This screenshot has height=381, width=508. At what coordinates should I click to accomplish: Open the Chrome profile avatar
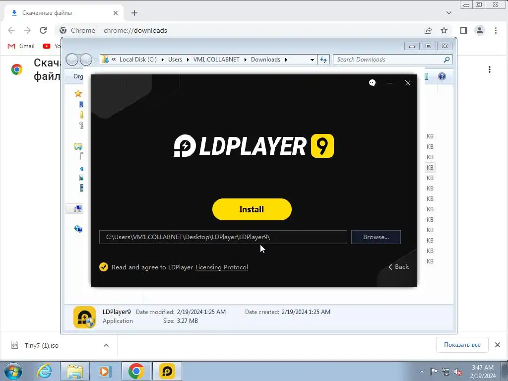tap(480, 30)
